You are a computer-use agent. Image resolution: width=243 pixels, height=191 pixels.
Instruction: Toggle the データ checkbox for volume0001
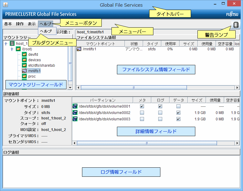(x=178, y=106)
